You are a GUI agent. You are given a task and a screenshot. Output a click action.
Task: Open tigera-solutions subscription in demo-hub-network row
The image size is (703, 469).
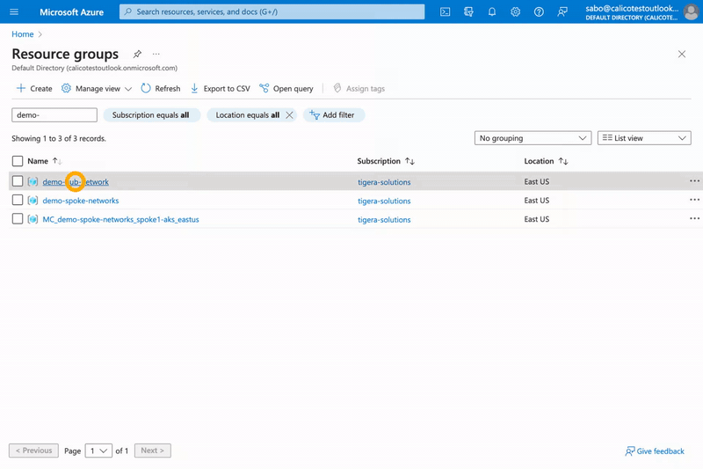coord(384,182)
